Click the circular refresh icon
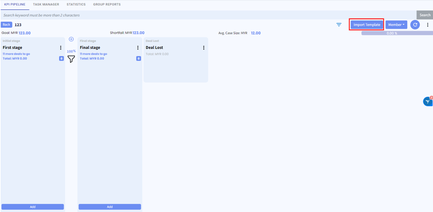Image resolution: width=433 pixels, height=212 pixels. [415, 25]
